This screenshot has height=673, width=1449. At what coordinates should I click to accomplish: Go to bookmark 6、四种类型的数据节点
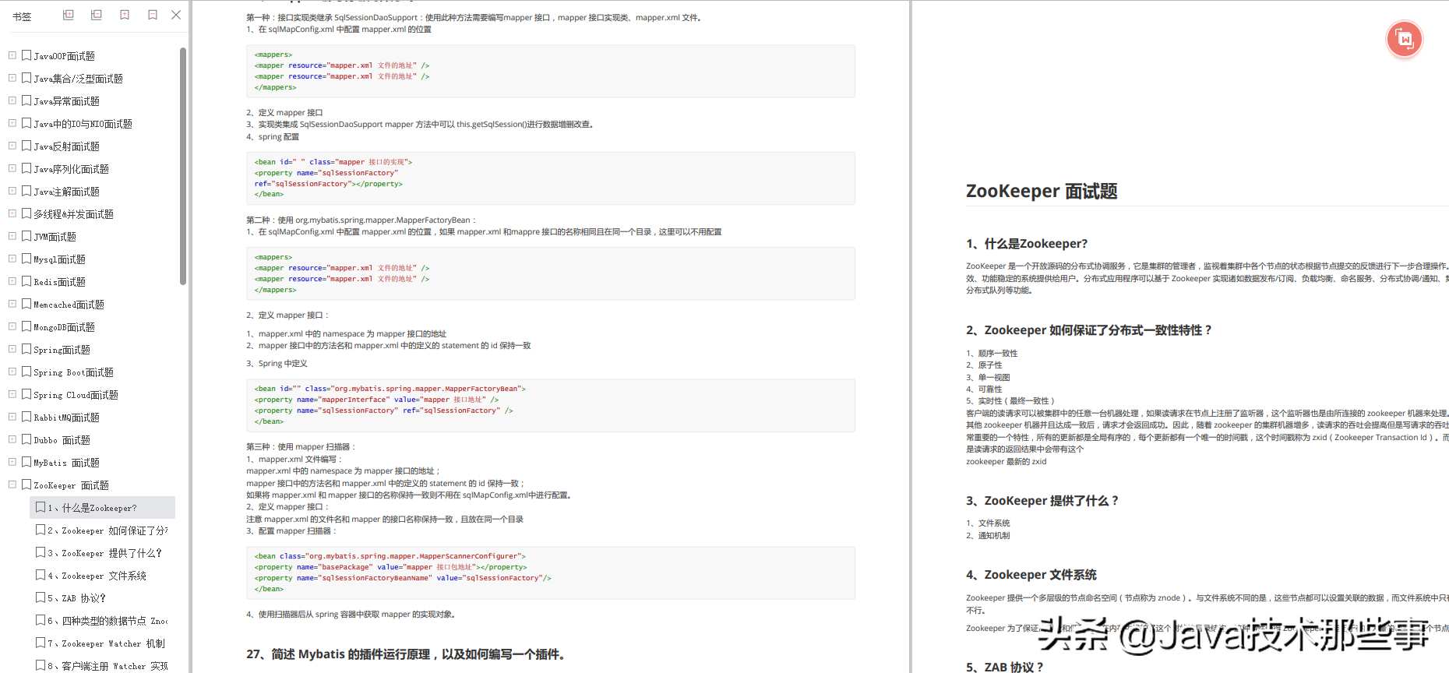click(108, 621)
